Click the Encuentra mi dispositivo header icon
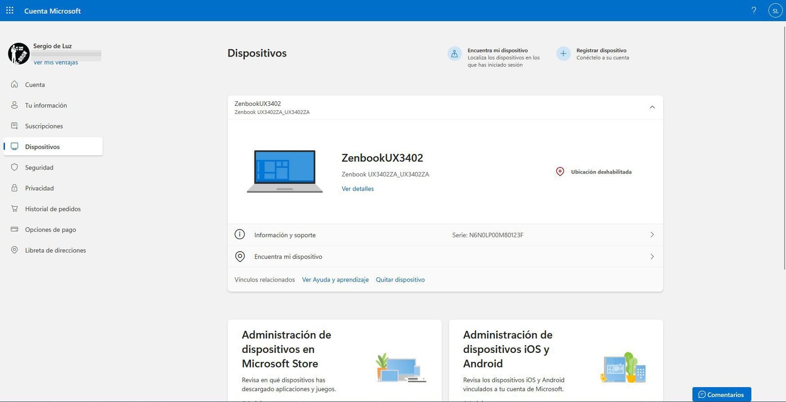The height and width of the screenshot is (402, 786). pos(454,54)
